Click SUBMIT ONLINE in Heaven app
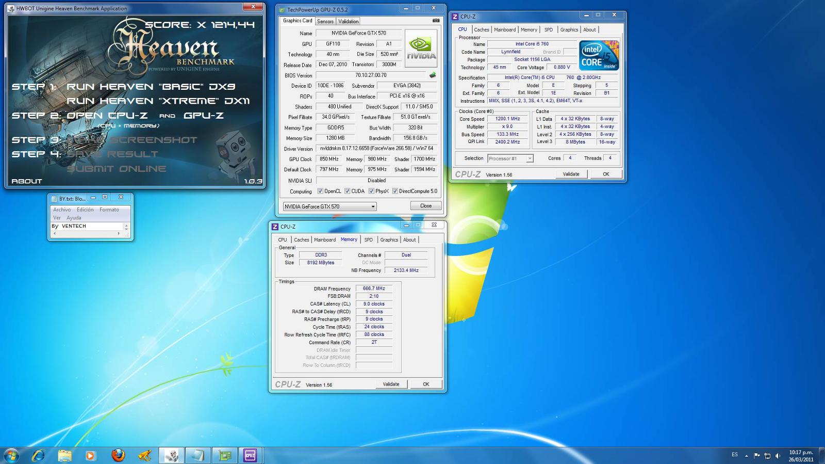 [x=117, y=169]
